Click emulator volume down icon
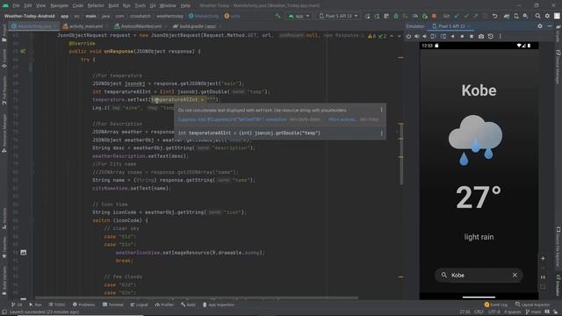The height and width of the screenshot is (316, 562). click(x=425, y=37)
